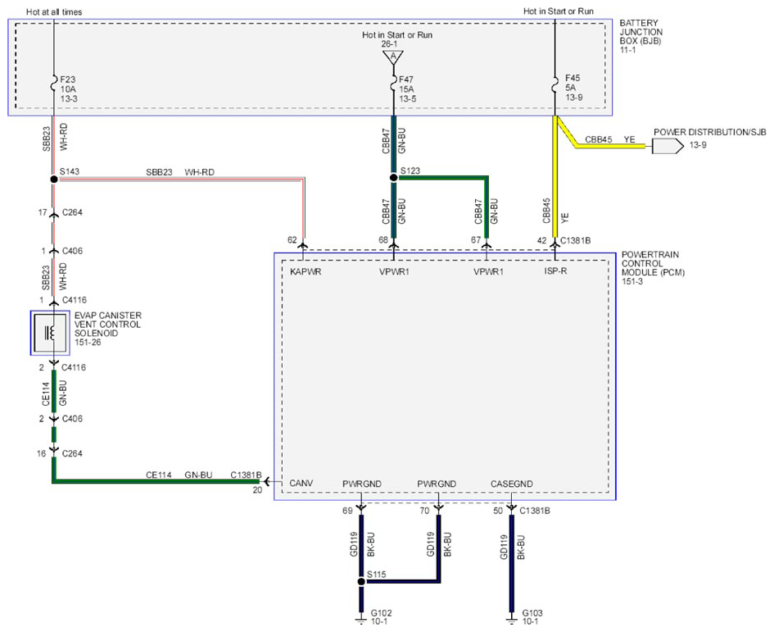Click page reference 151-3
The image size is (774, 632).
(x=632, y=282)
